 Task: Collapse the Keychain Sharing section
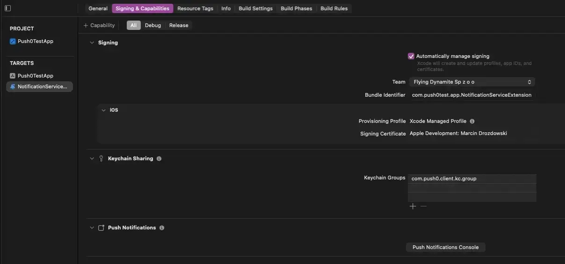click(92, 158)
